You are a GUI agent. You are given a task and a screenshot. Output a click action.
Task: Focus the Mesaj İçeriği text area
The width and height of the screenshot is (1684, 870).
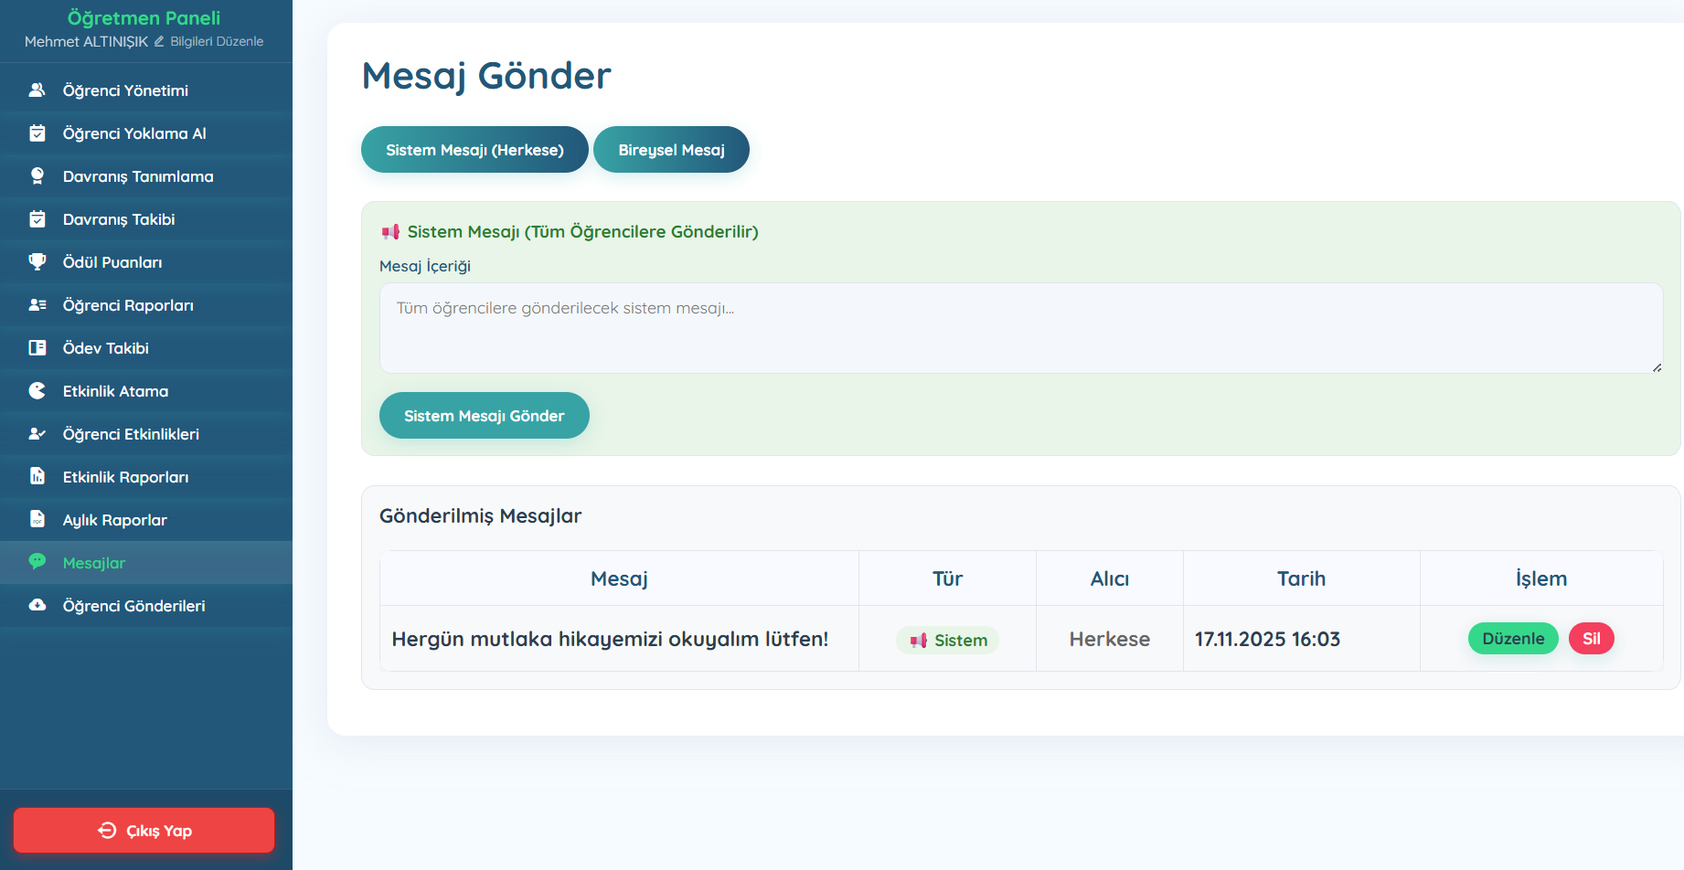tap(1020, 328)
